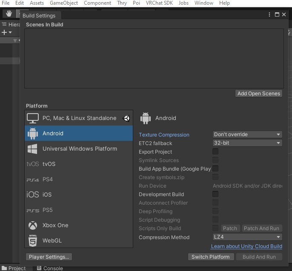Toggle the Autoconnect Profiler checkbox
Image resolution: width=292 pixels, height=271 pixels.
coord(215,203)
